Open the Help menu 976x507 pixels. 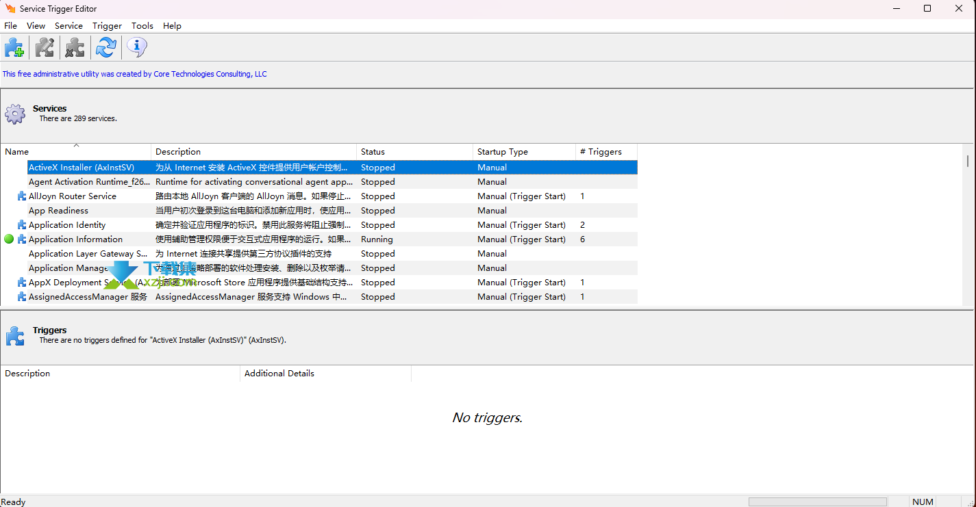tap(172, 26)
